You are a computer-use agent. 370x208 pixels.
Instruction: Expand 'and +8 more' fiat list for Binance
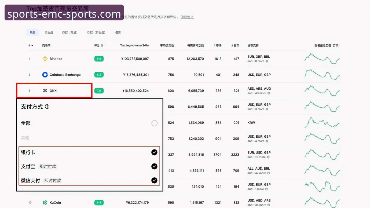coord(256,61)
